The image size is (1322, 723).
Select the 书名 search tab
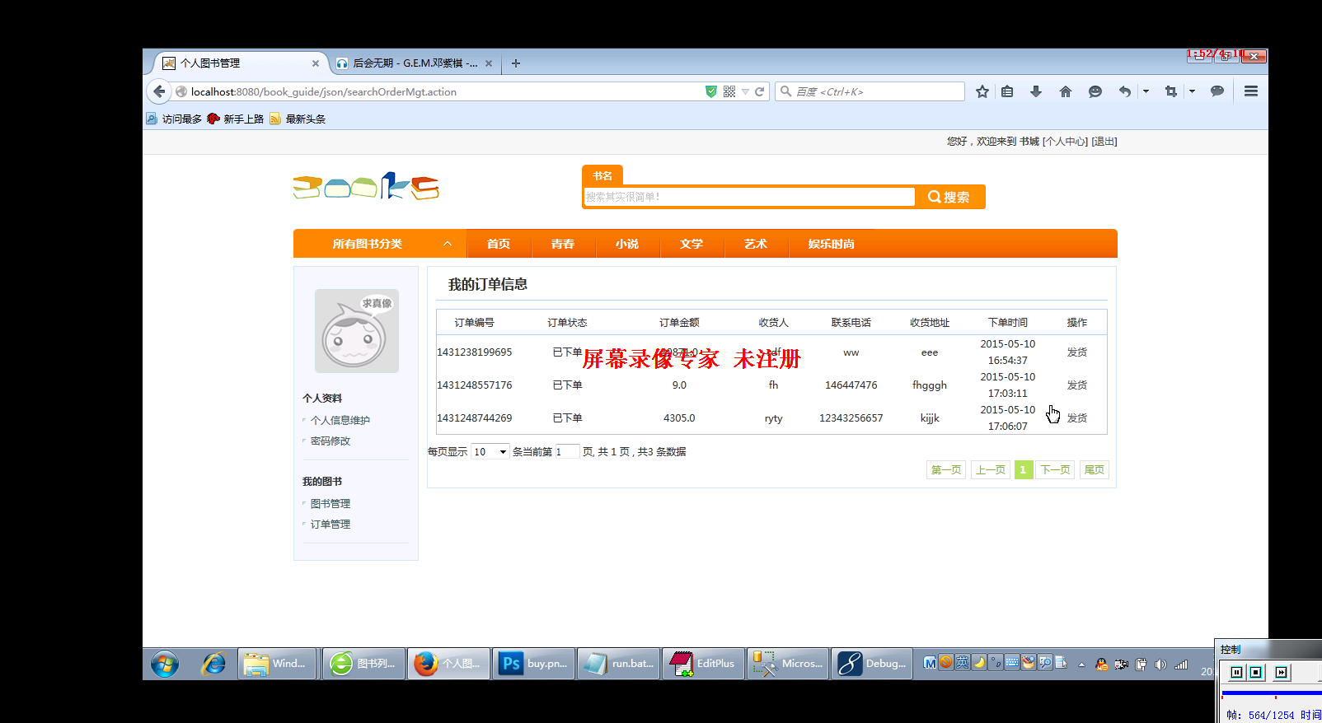(602, 175)
